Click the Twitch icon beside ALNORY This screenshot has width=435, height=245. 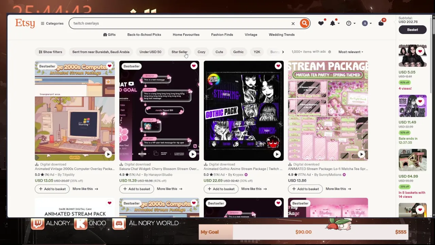[x=37, y=224]
